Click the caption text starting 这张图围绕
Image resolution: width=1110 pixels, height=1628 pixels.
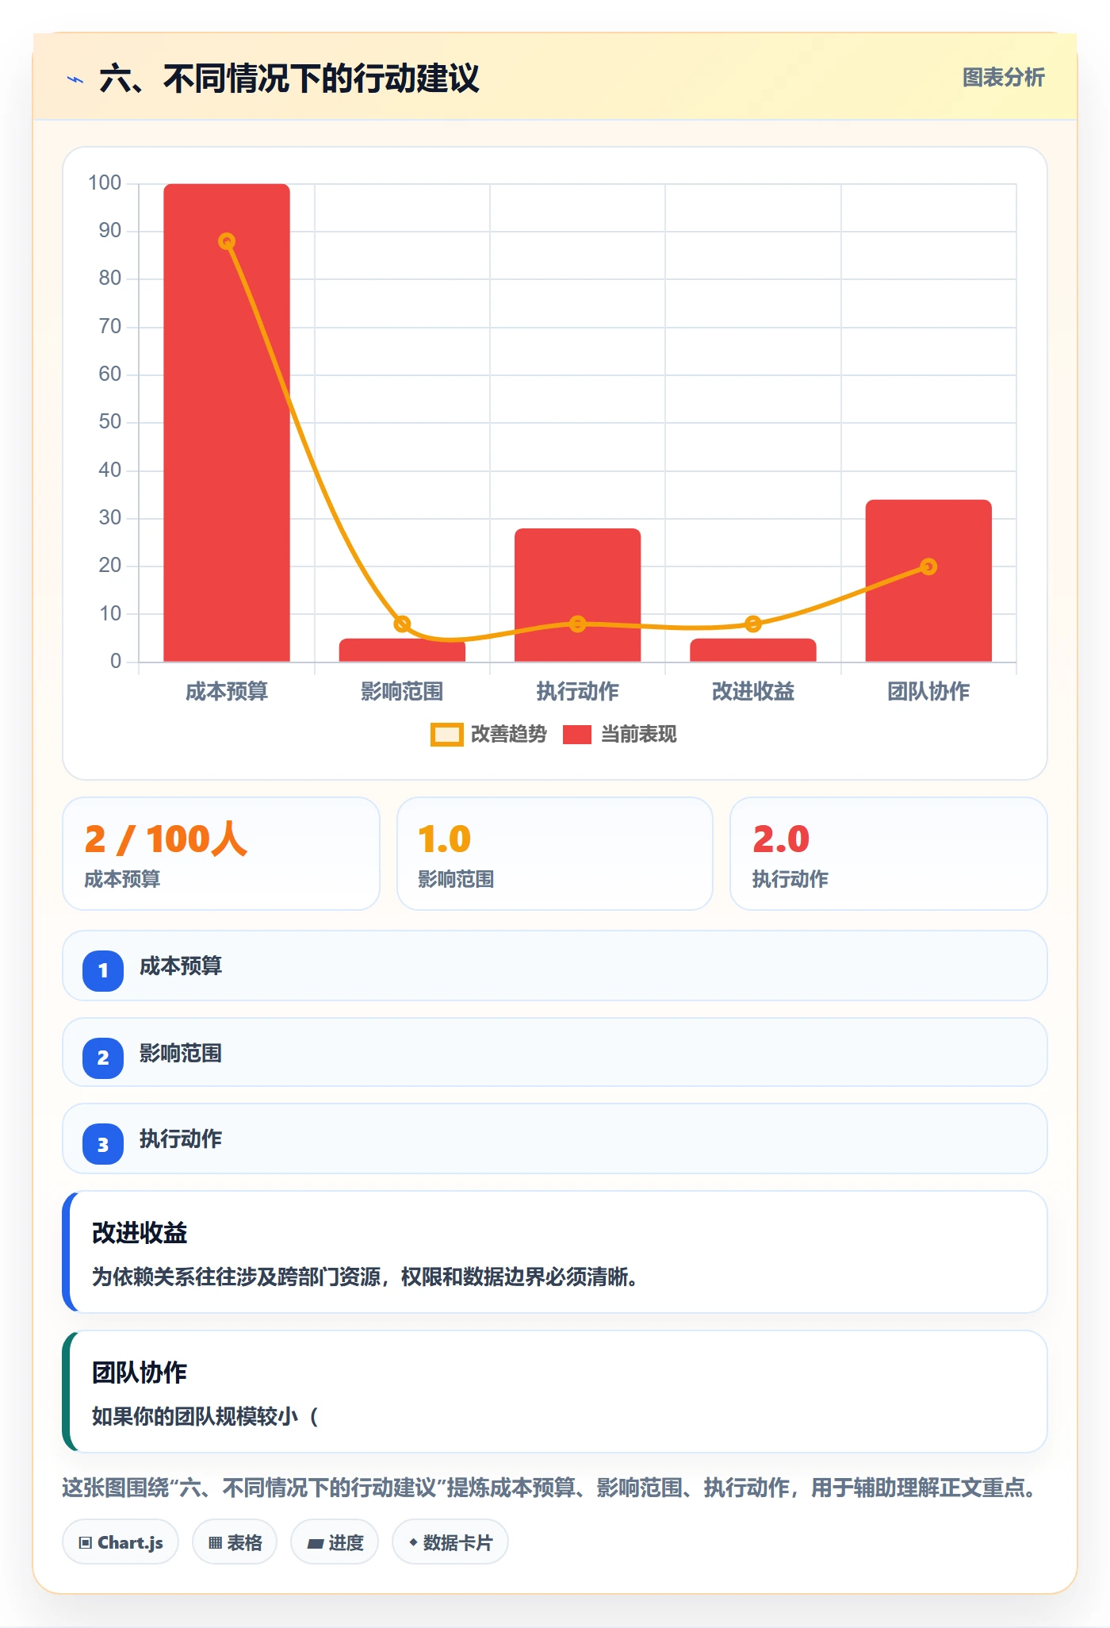point(552,1488)
